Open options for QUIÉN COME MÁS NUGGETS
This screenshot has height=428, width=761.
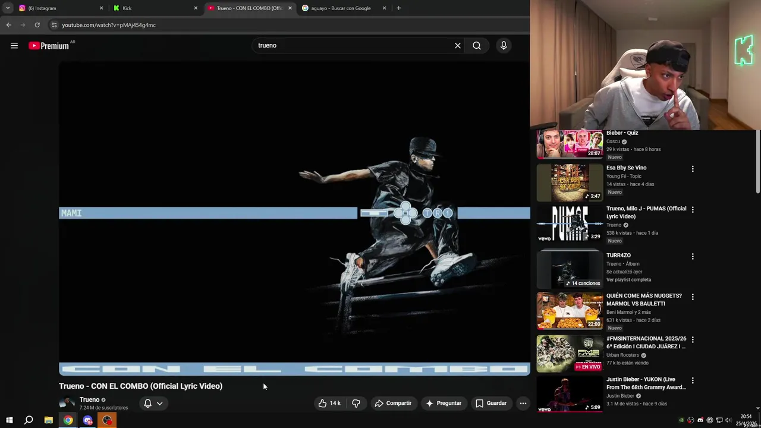coord(693,297)
